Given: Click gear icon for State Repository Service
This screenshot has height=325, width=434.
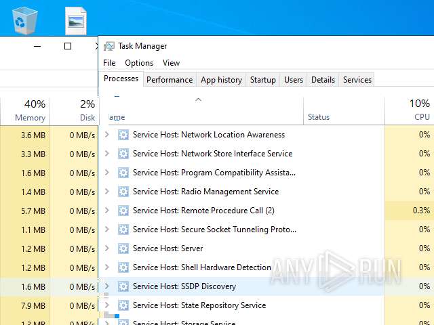Looking at the screenshot, I should 123,305.
